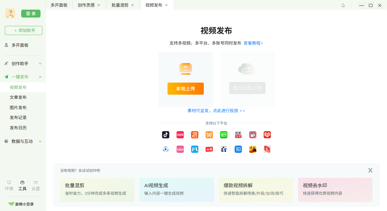Image resolution: width=387 pixels, height=211 pixels.
Task: Switch to the 批量混剪 tab
Action: pyautogui.click(x=120, y=5)
